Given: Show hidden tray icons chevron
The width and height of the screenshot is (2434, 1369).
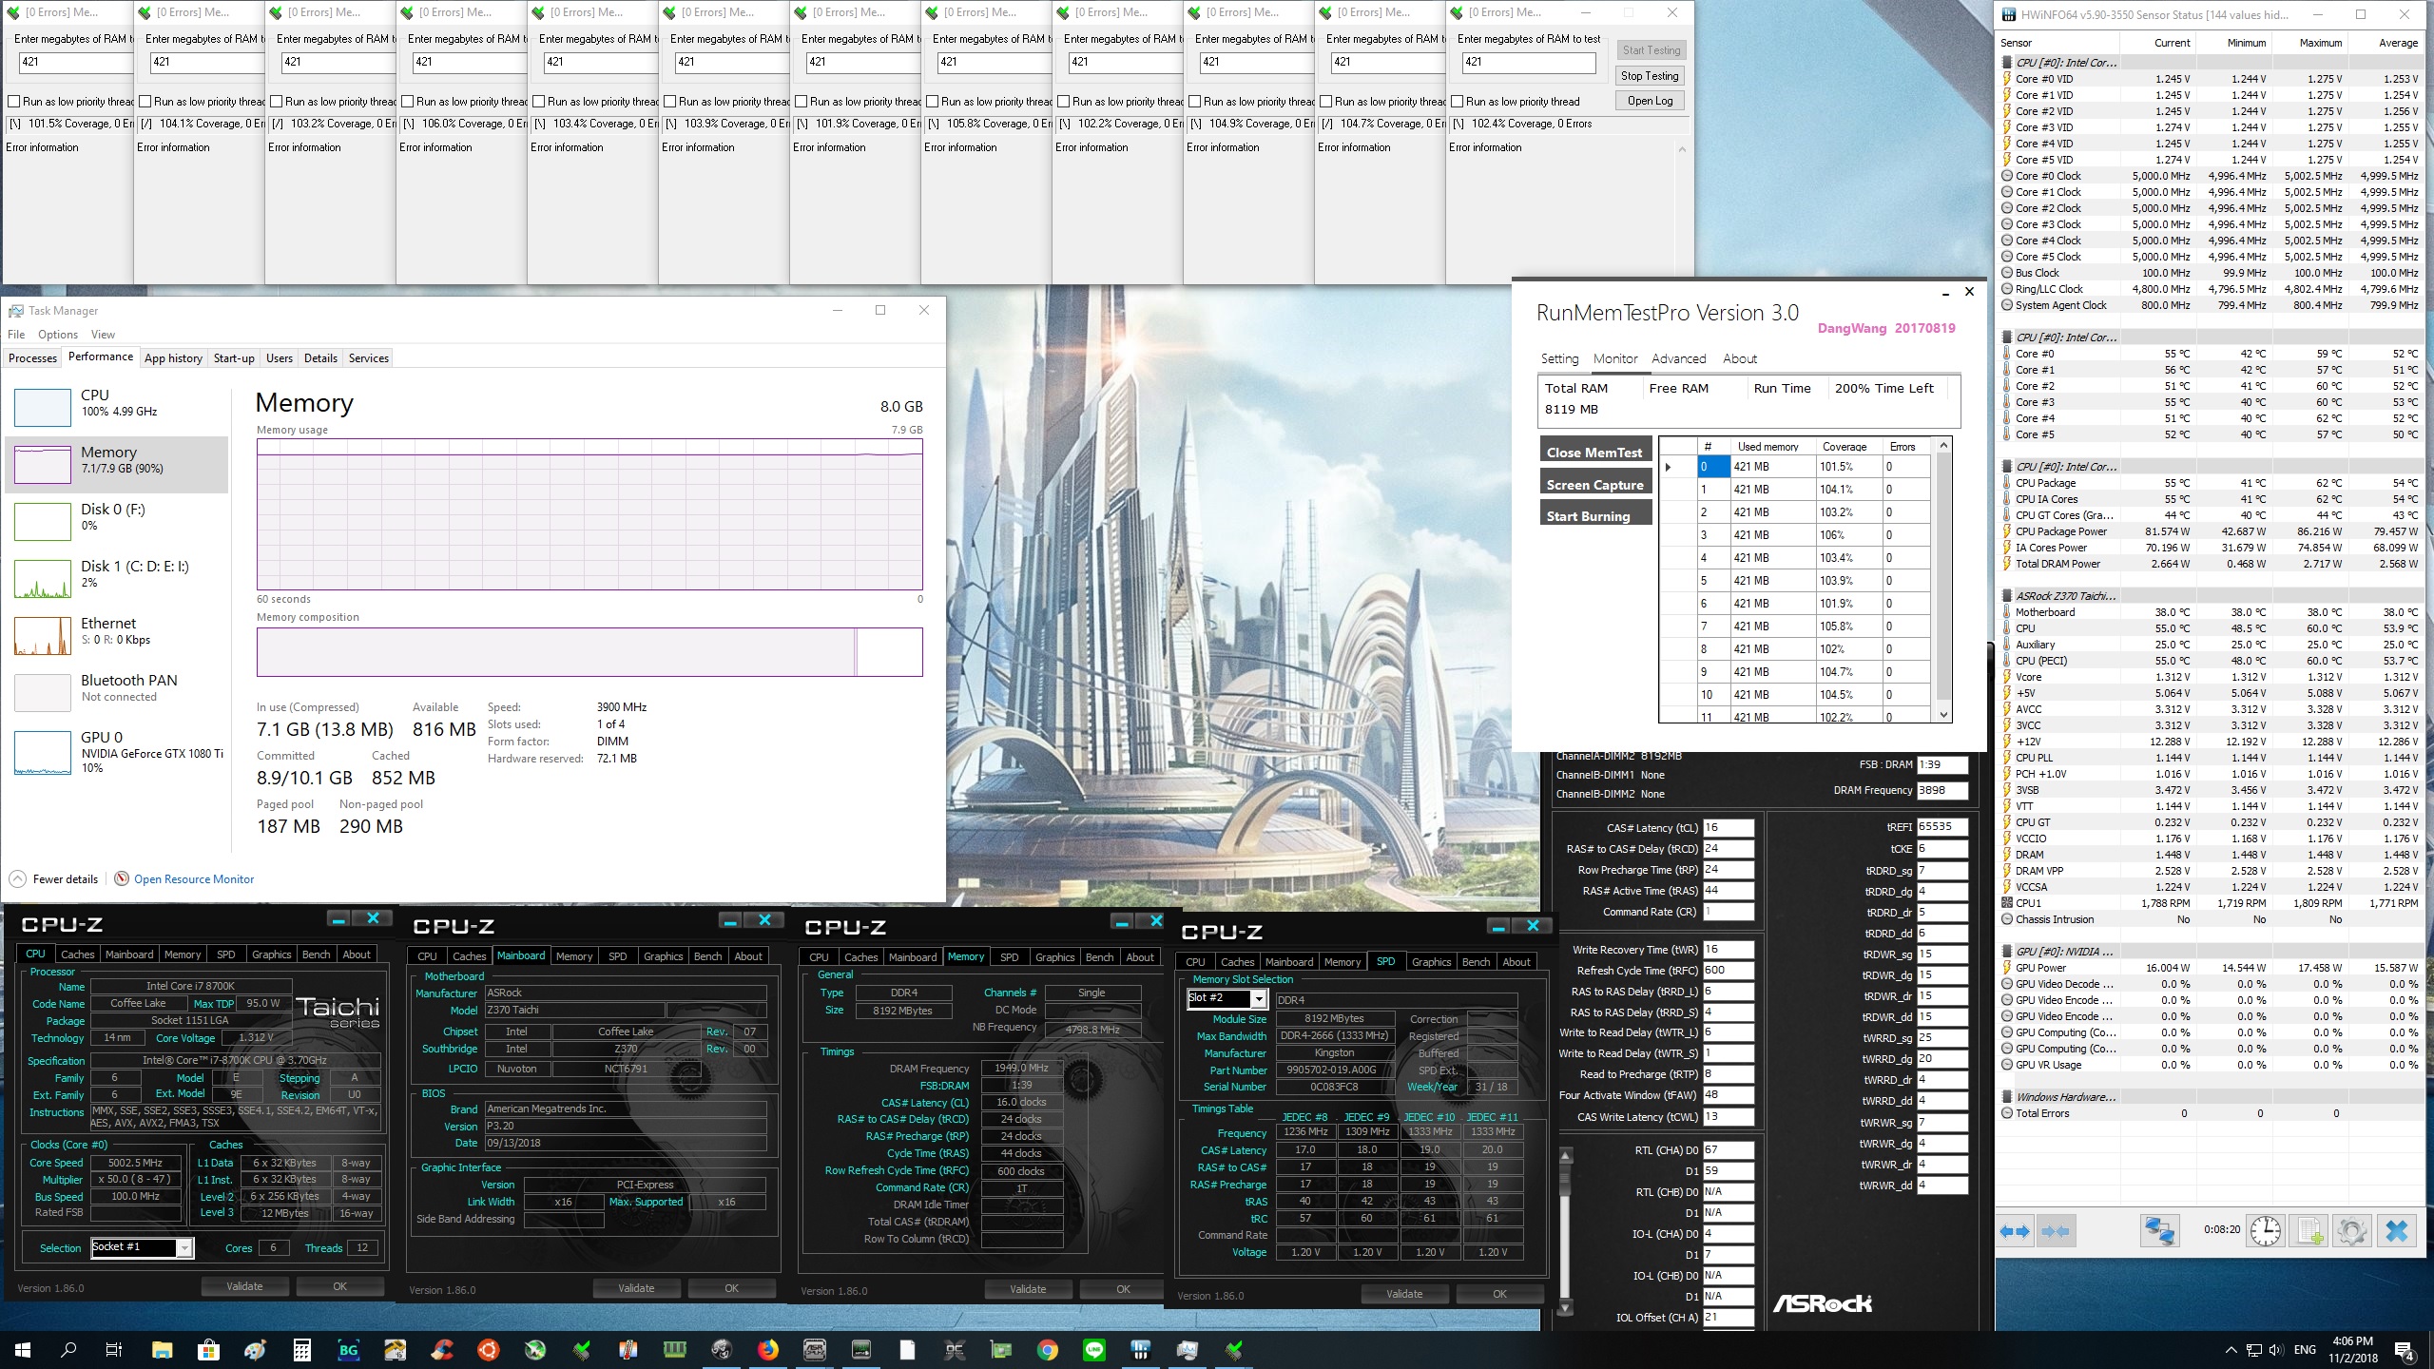Looking at the screenshot, I should 2231,1350.
